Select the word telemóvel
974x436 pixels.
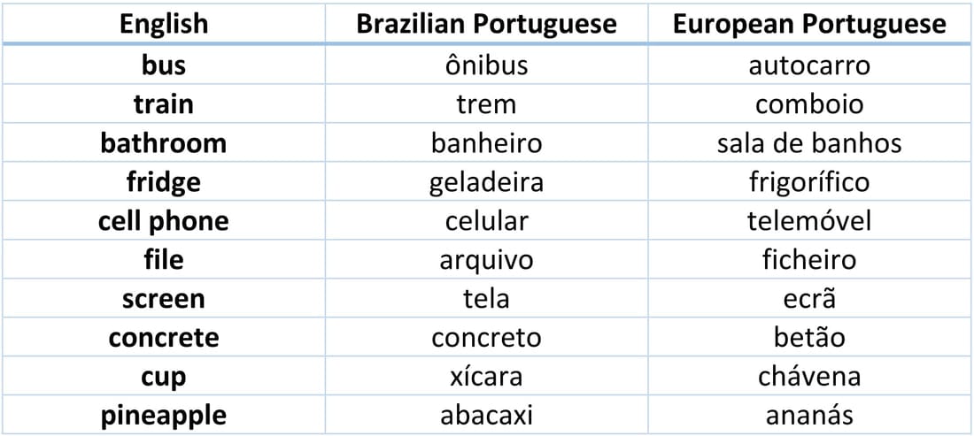[x=809, y=221]
